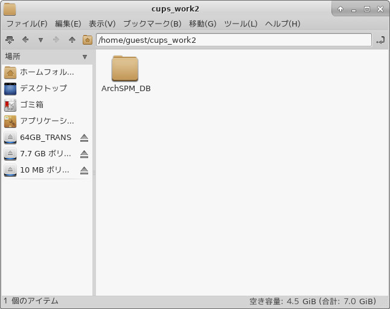Open ゴミ箱 trash in sidebar
The height and width of the screenshot is (309, 390).
point(47,104)
